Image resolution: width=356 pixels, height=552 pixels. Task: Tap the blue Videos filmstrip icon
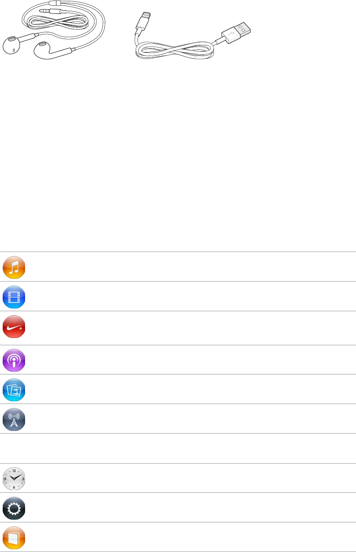pyautogui.click(x=14, y=297)
